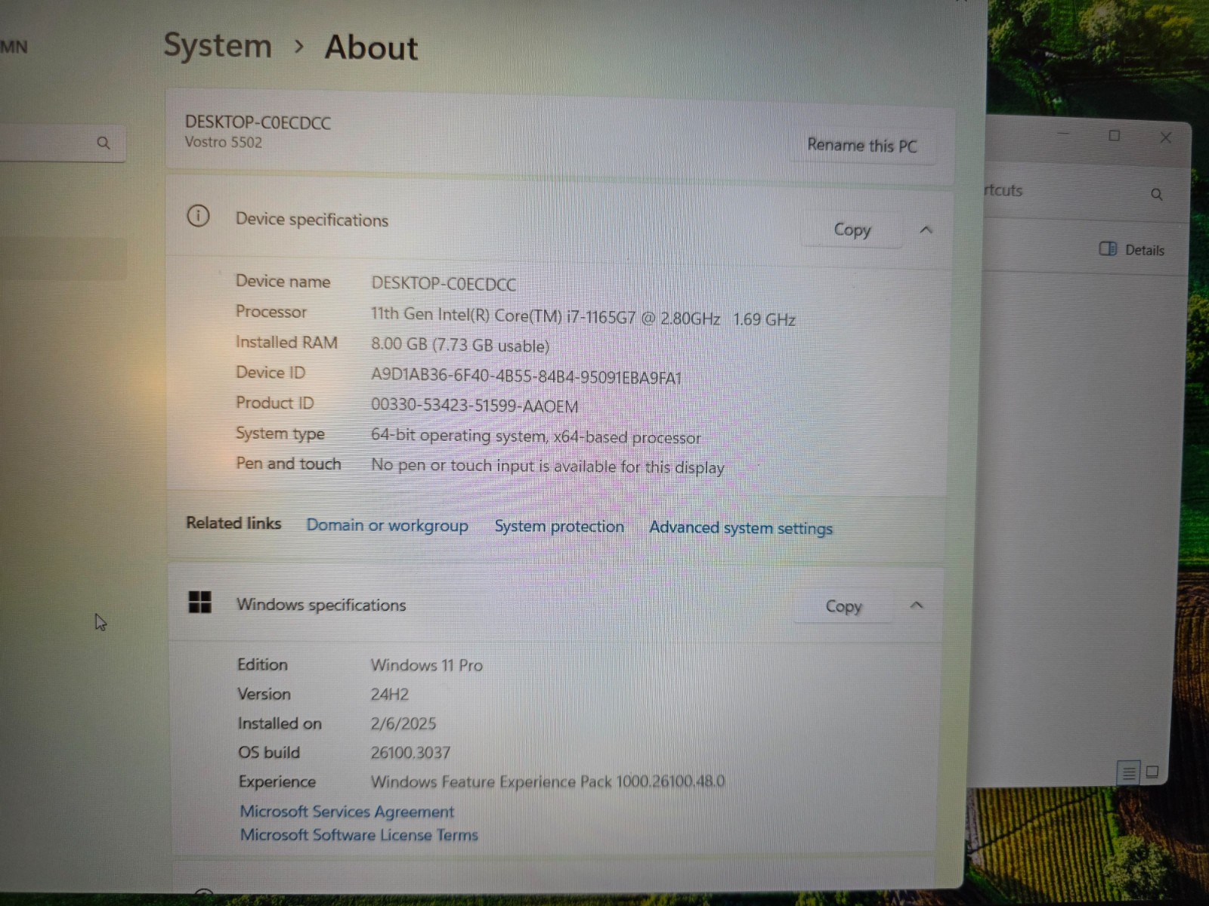Open the Microsoft Services Agreement link

pyautogui.click(x=347, y=812)
